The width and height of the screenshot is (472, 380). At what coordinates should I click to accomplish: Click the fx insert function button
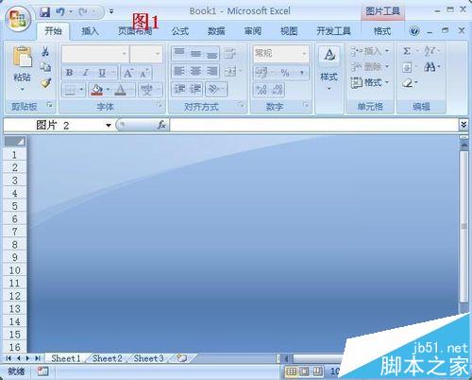[x=161, y=125]
